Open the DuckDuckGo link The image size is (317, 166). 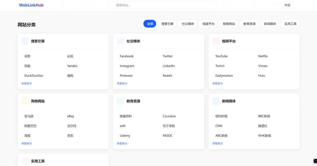click(34, 75)
